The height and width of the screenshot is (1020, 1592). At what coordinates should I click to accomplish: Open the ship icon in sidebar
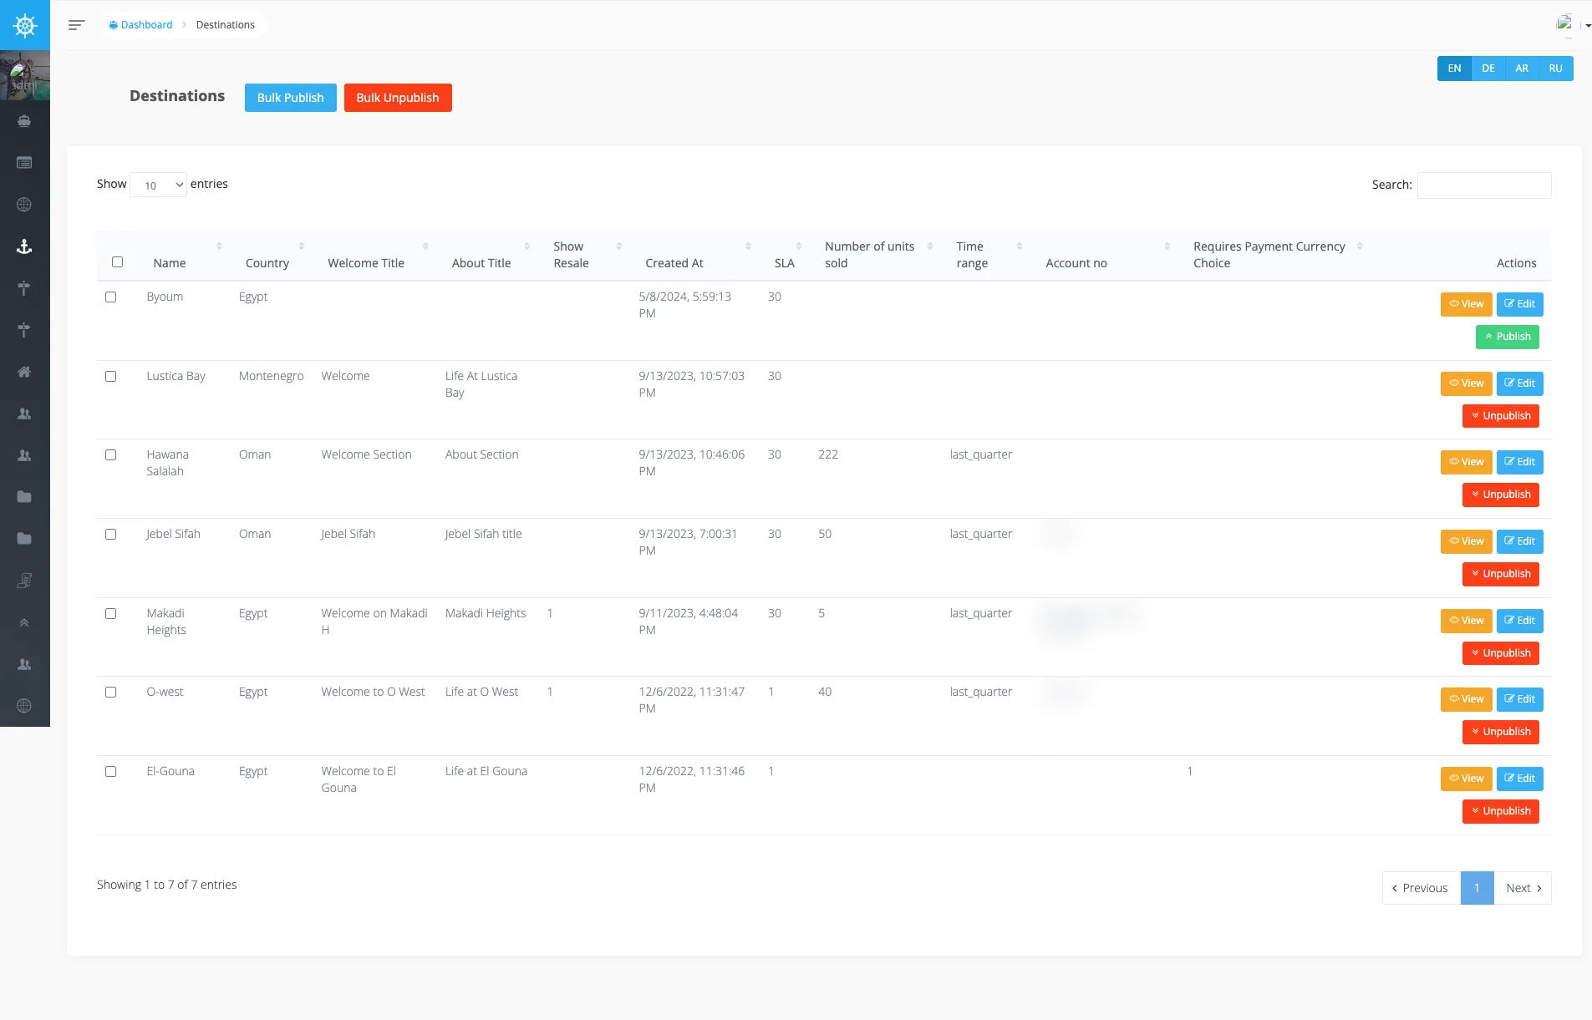coord(24,121)
